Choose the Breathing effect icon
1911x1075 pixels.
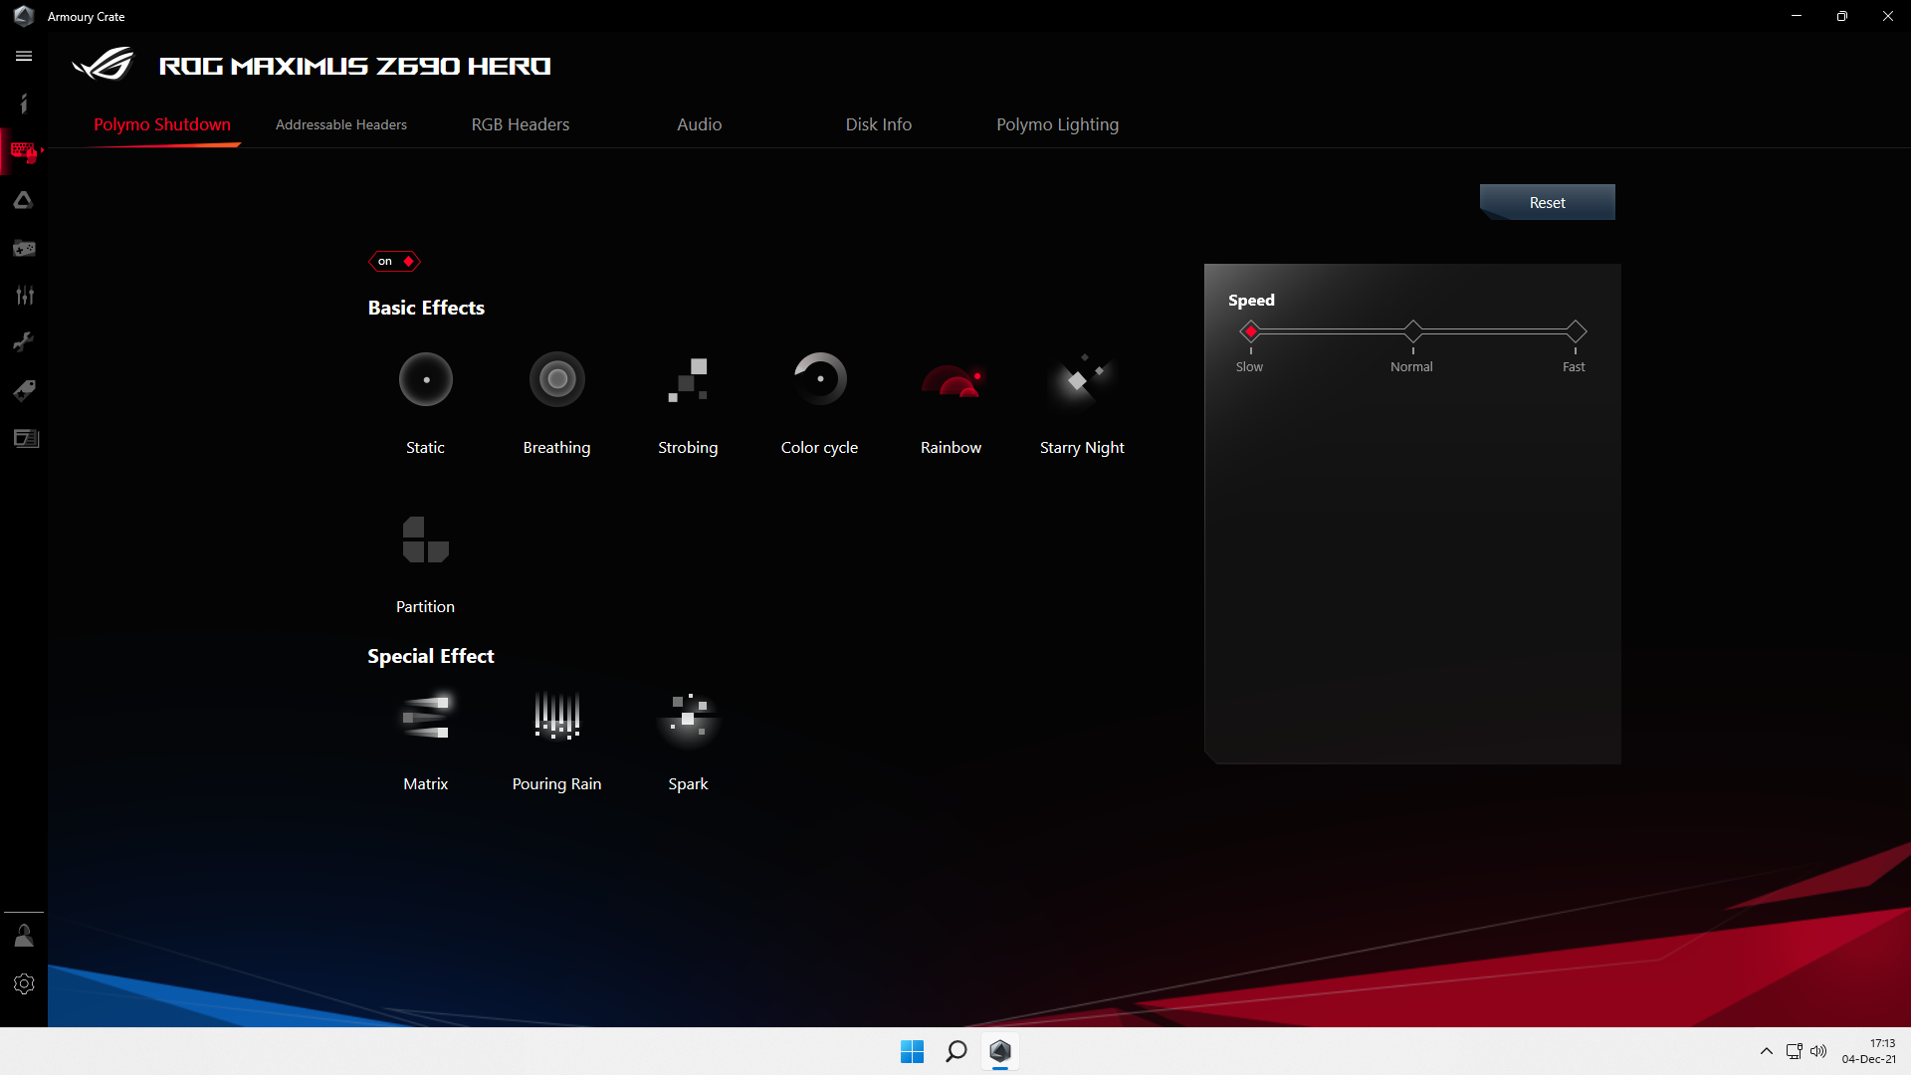tap(557, 380)
